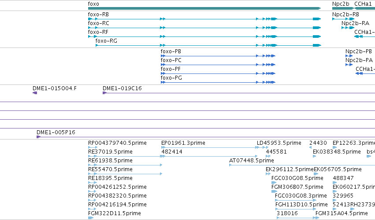This screenshot has height=220, width=375.
Task: Select the FGM306B07.5prime EST label
Action: tap(297, 187)
